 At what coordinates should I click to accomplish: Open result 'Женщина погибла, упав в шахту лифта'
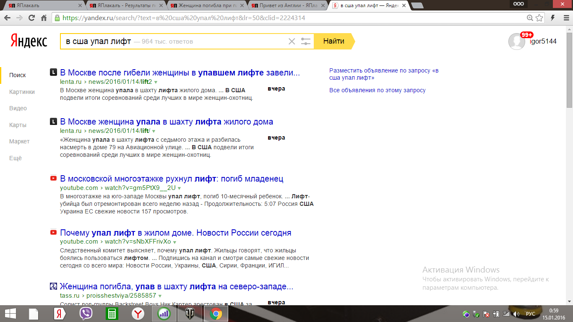[x=176, y=287]
